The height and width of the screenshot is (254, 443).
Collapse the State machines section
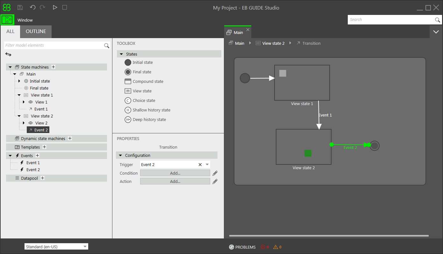10,67
